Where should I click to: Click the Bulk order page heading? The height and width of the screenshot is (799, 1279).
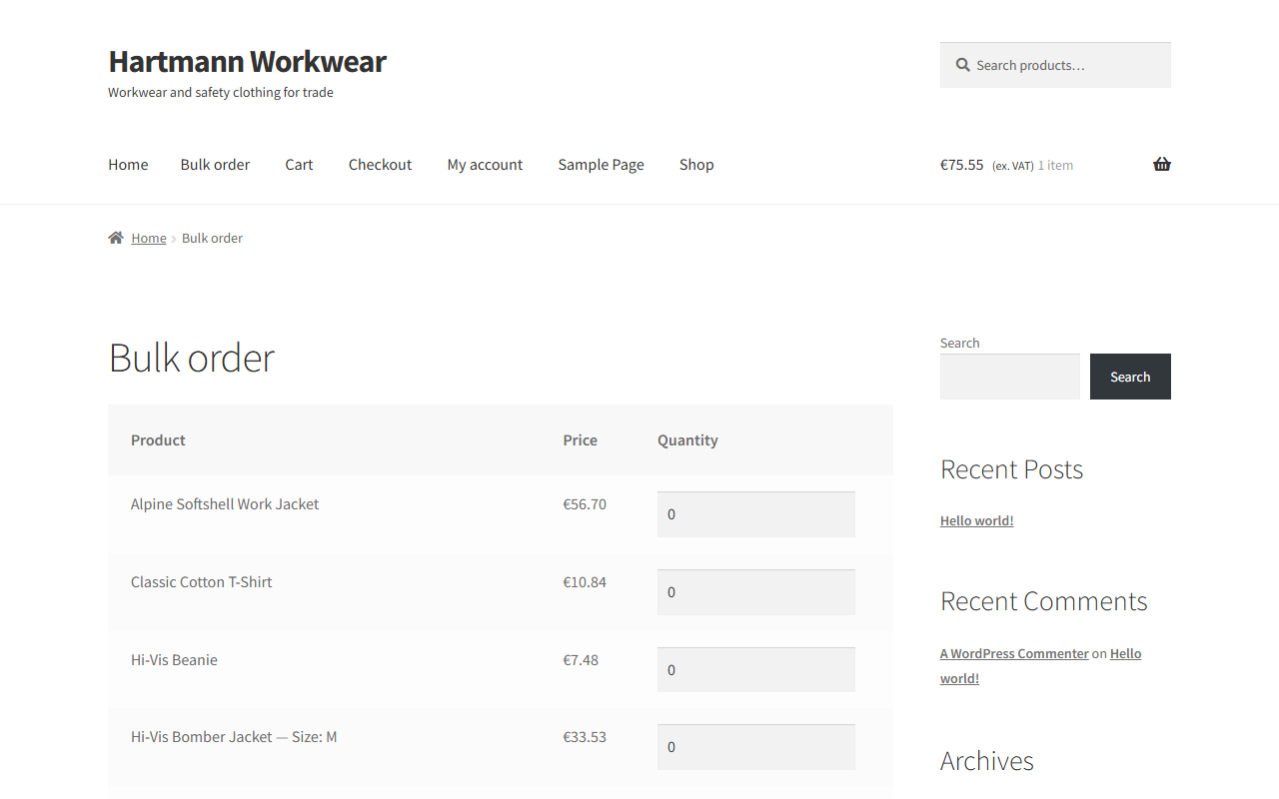(x=191, y=358)
